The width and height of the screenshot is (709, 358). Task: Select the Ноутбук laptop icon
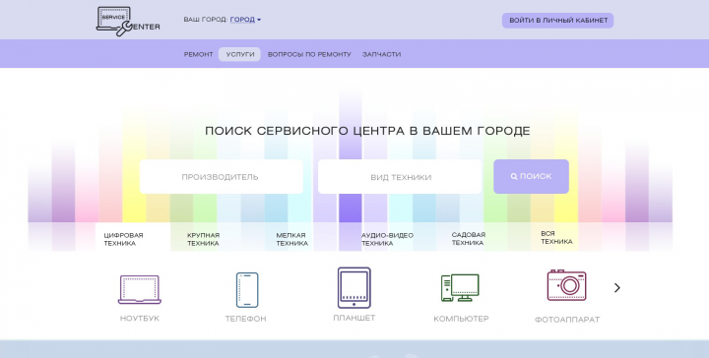pos(139,289)
